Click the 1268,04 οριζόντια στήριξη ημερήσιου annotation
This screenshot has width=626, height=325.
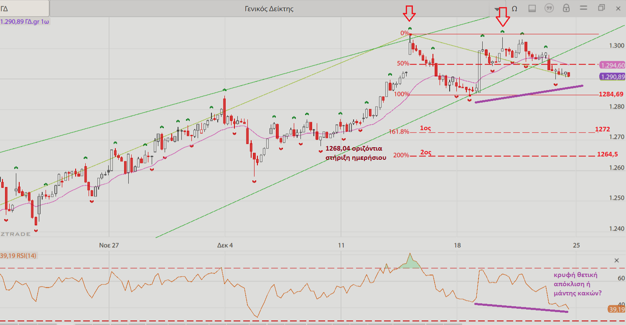356,153
